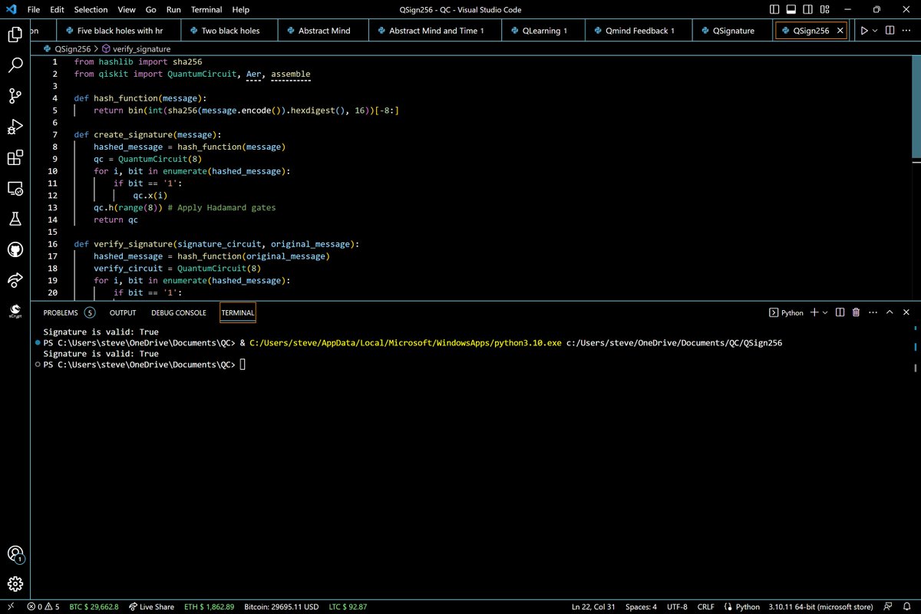The height and width of the screenshot is (614, 921).
Task: Maximize the panel size with chevron up
Action: coord(890,312)
